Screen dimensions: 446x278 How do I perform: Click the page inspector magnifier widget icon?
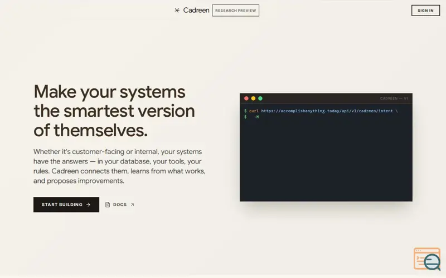427,259
